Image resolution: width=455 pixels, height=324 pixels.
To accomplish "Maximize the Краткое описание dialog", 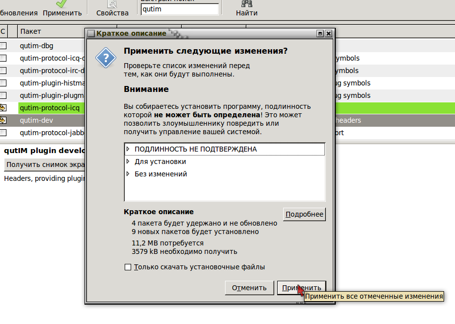I will 320,33.
